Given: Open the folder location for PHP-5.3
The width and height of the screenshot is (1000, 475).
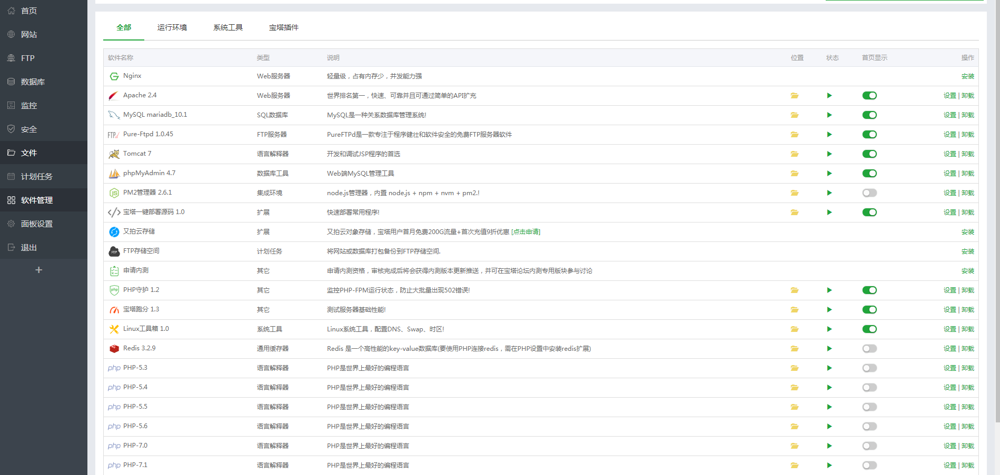Looking at the screenshot, I should tap(795, 368).
